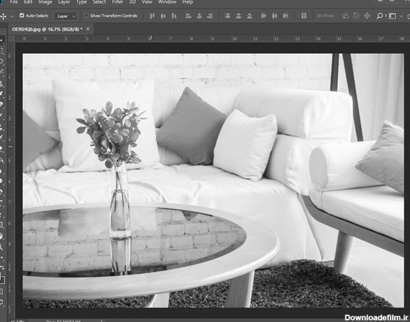Click Align right edges icon
This screenshot has width=410, height=322.
coord(210,16)
